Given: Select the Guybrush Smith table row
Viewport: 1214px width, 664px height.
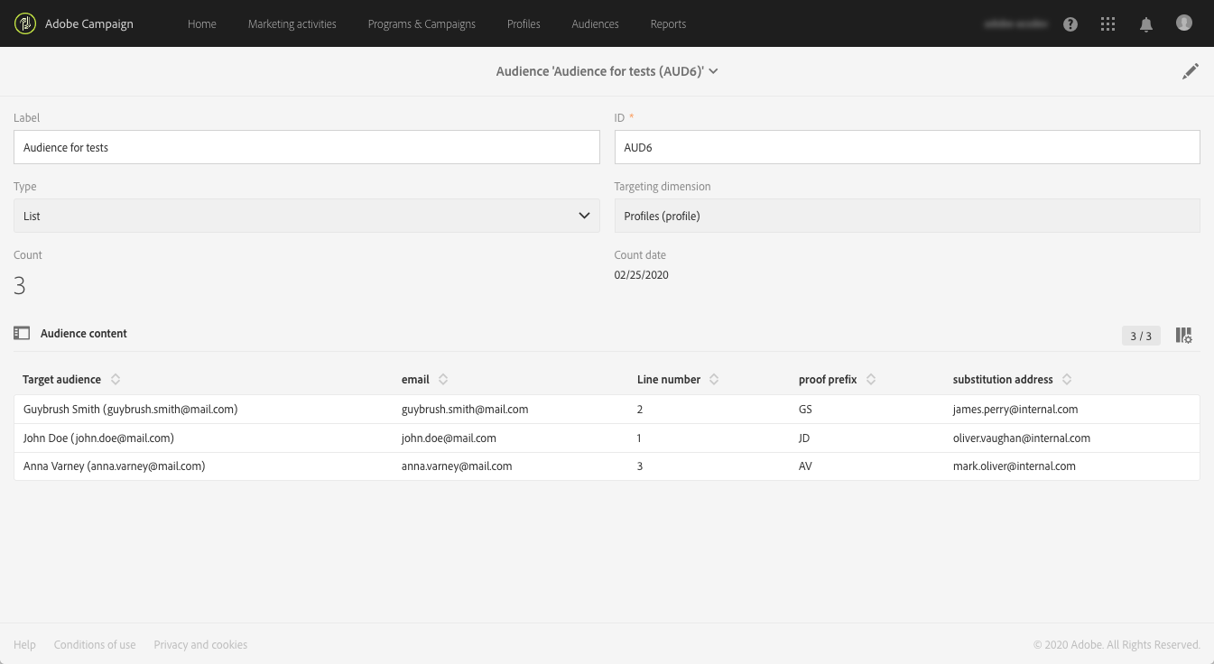Looking at the screenshot, I should click(607, 410).
